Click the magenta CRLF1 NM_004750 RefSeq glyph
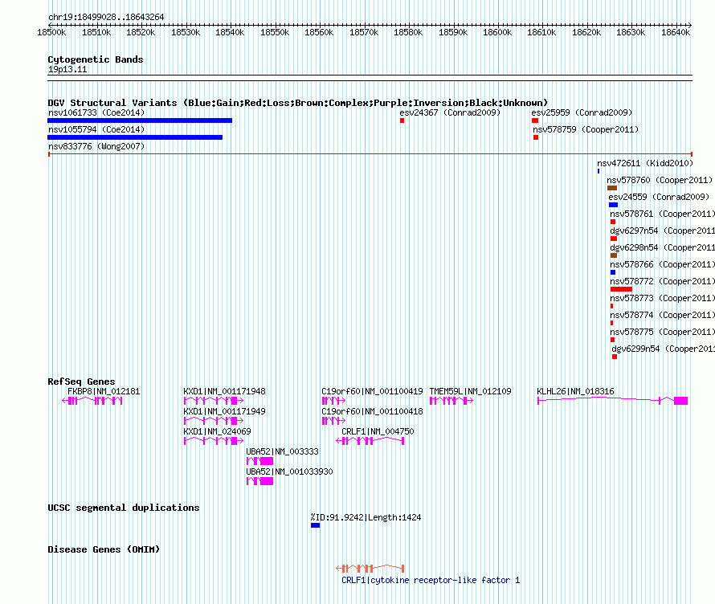The image size is (715, 604). [370, 441]
